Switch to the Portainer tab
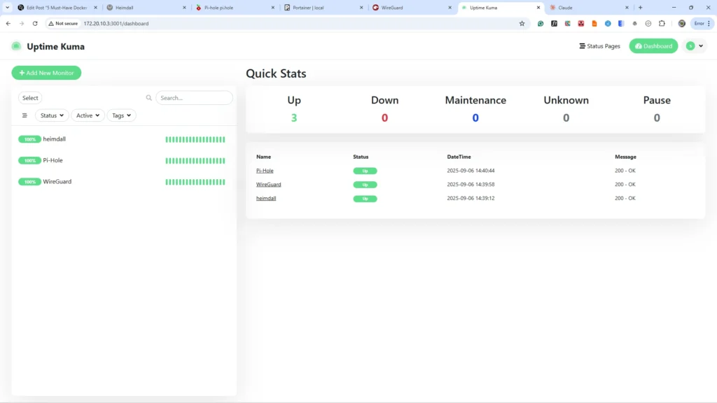 point(322,7)
